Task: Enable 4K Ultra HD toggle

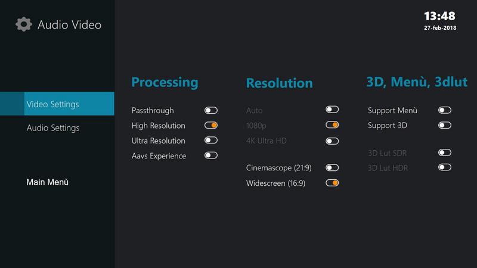Action: pyautogui.click(x=332, y=141)
